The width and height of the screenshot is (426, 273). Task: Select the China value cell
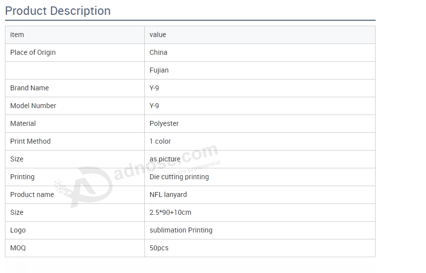pyautogui.click(x=159, y=52)
